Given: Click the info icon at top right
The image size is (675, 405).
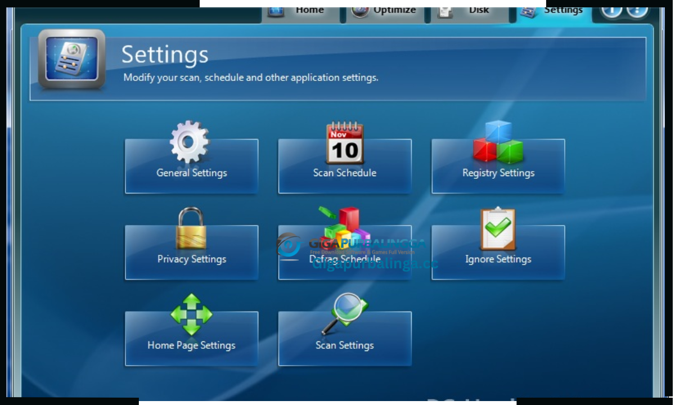Looking at the screenshot, I should [x=611, y=10].
